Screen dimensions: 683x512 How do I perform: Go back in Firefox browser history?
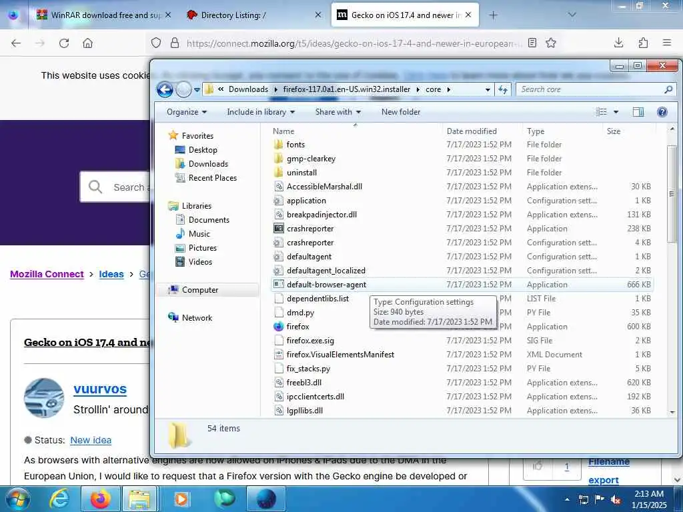pyautogui.click(x=16, y=43)
